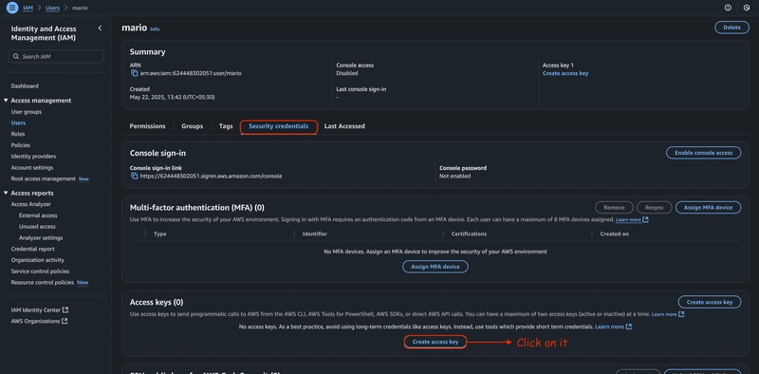The height and width of the screenshot is (374, 759).
Task: Copy the console sign-in link icon
Action: [135, 176]
